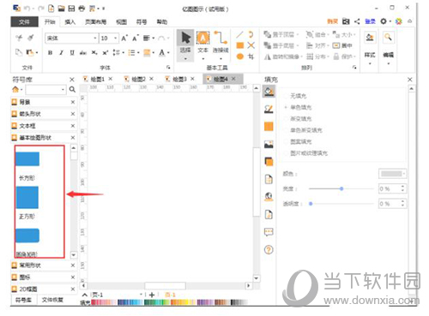Open the help question-mark icon in side panel
429x316 pixels.
pos(269,250)
